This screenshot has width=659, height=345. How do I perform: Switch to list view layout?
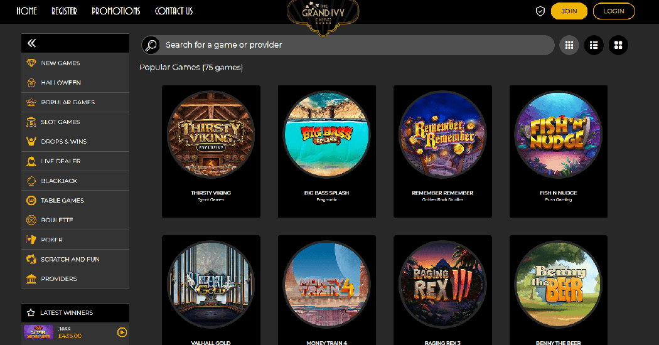click(594, 45)
